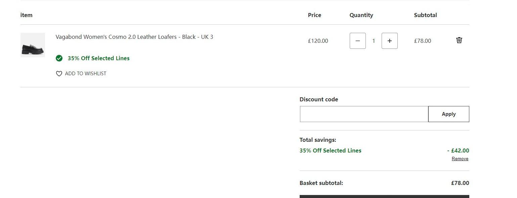Open Vagabond Women's Cosmo 2.0 Loafers title
The width and height of the screenshot is (517, 198).
coord(134,37)
